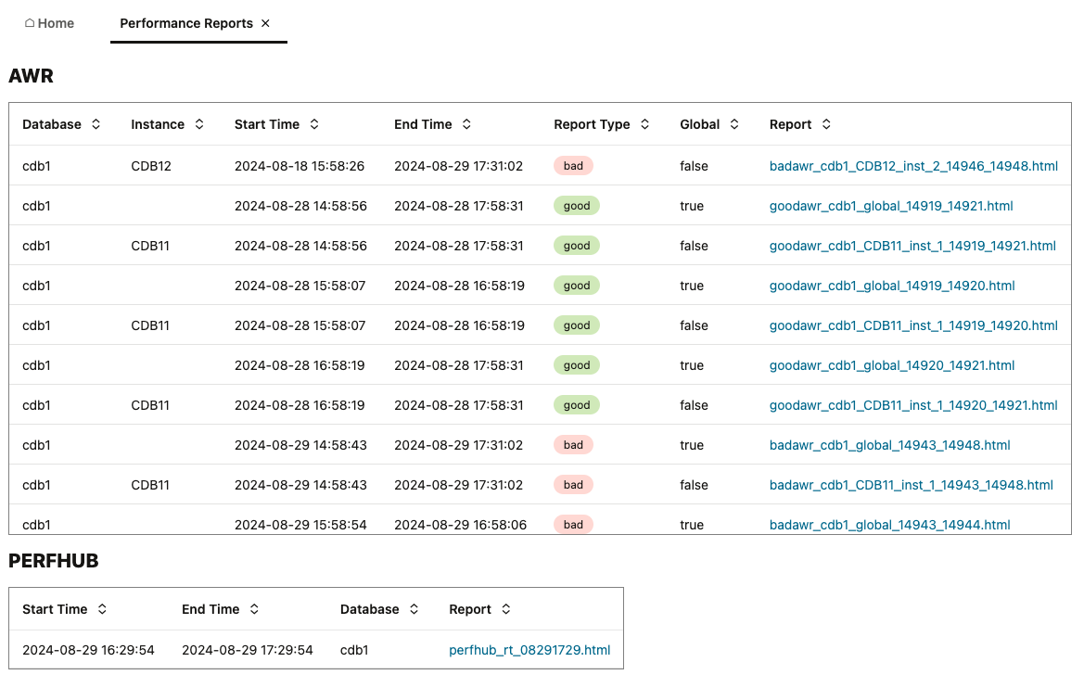
Task: Open goodawr_cdb1_CDB11_inst_1_14920_14921.html report
Action: pos(913,405)
